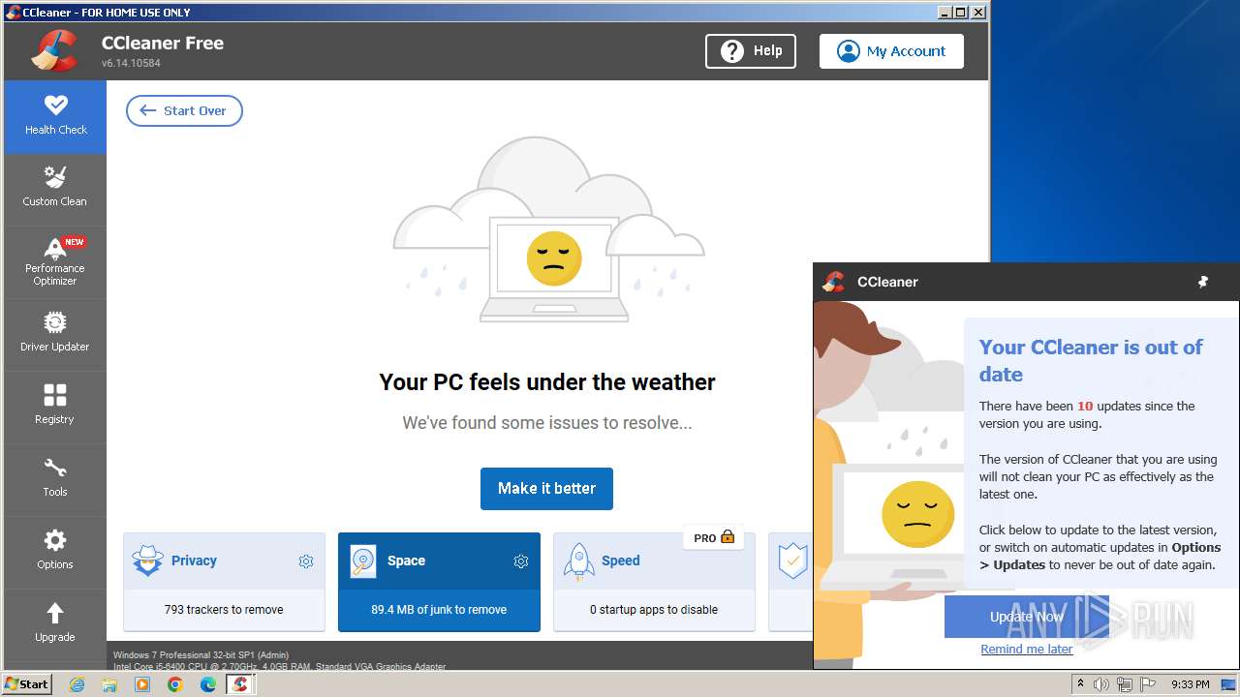The height and width of the screenshot is (697, 1240).
Task: Open File Explorer from taskbar
Action: click(109, 684)
